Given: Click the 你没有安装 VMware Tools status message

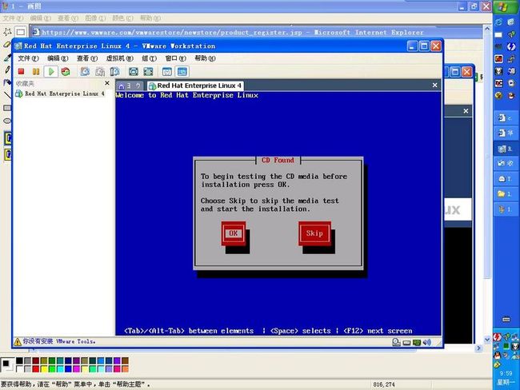Looking at the screenshot, I should pos(59,341).
